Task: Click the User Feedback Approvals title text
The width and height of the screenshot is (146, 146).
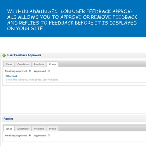Action: coord(24,55)
